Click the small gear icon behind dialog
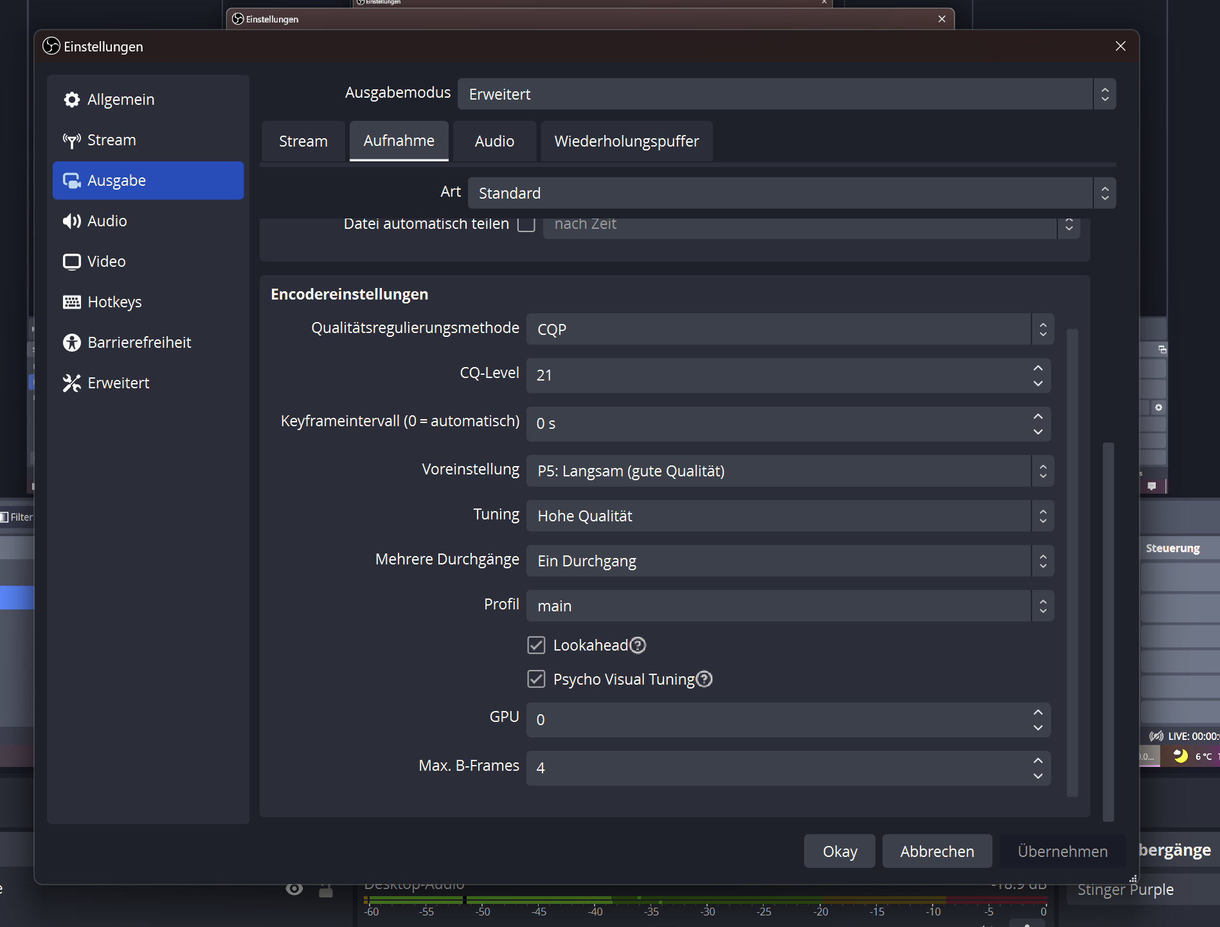1220x927 pixels. click(x=1158, y=408)
